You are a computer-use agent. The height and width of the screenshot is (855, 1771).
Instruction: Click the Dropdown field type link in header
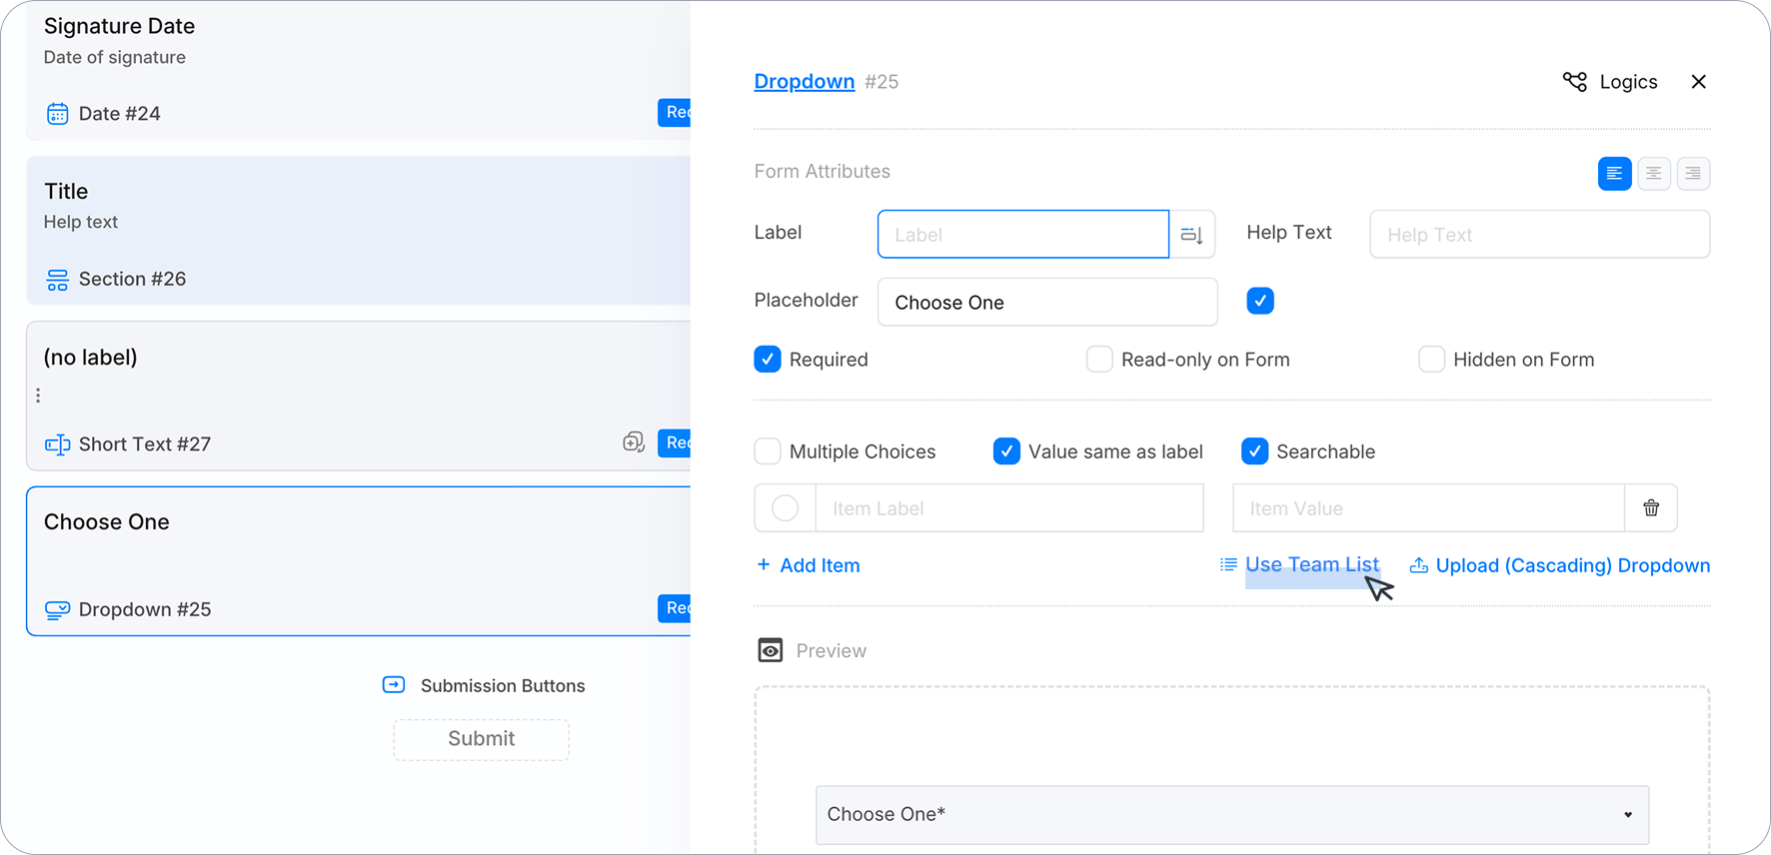coord(805,82)
